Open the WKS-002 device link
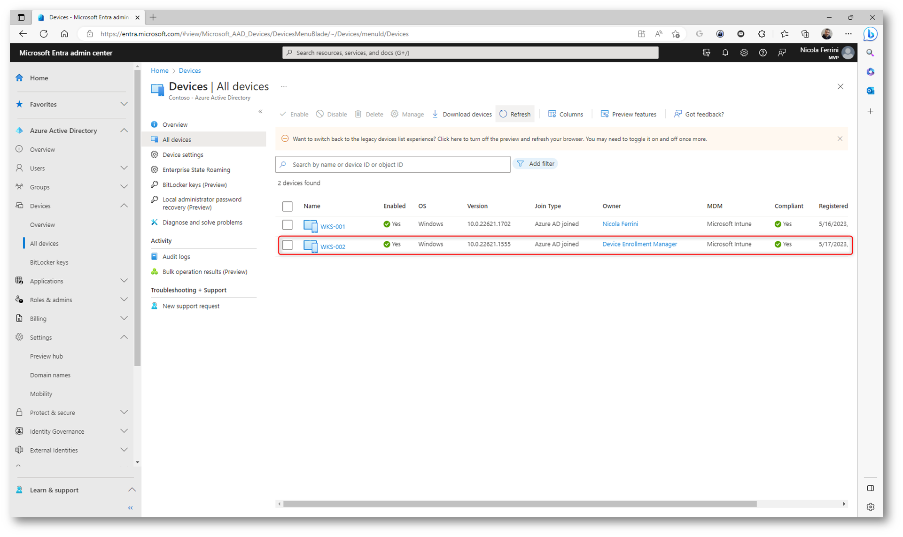This screenshot has width=903, height=537. (x=333, y=246)
